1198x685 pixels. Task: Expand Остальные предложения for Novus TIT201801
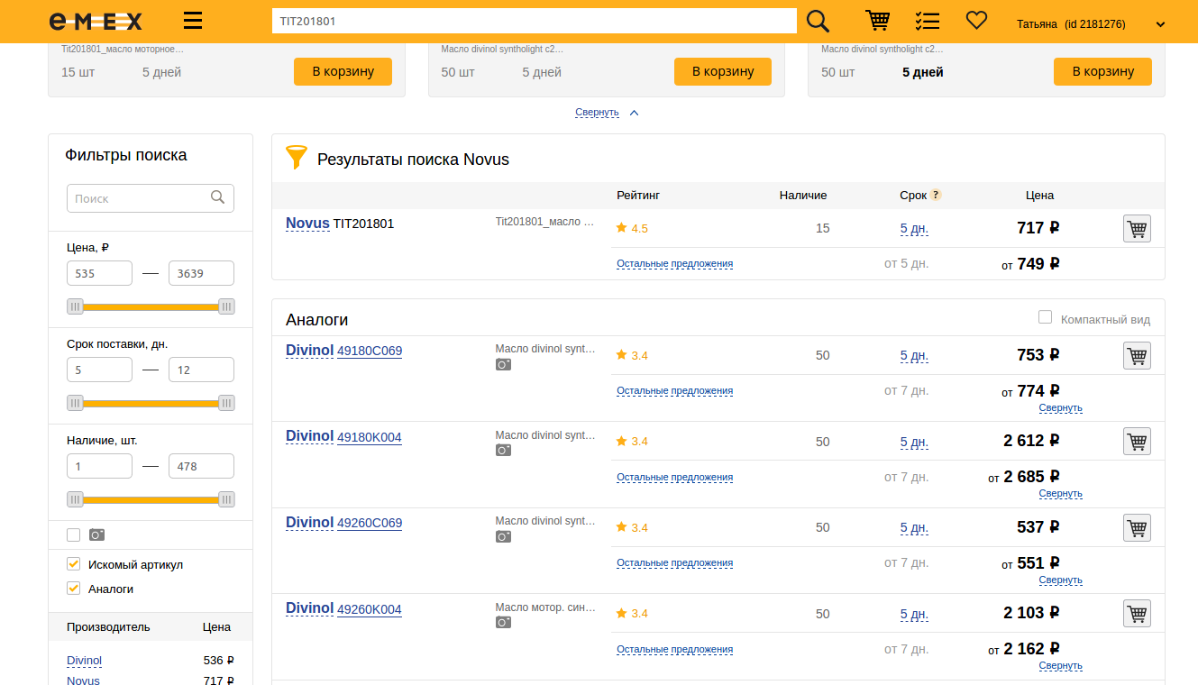point(674,264)
